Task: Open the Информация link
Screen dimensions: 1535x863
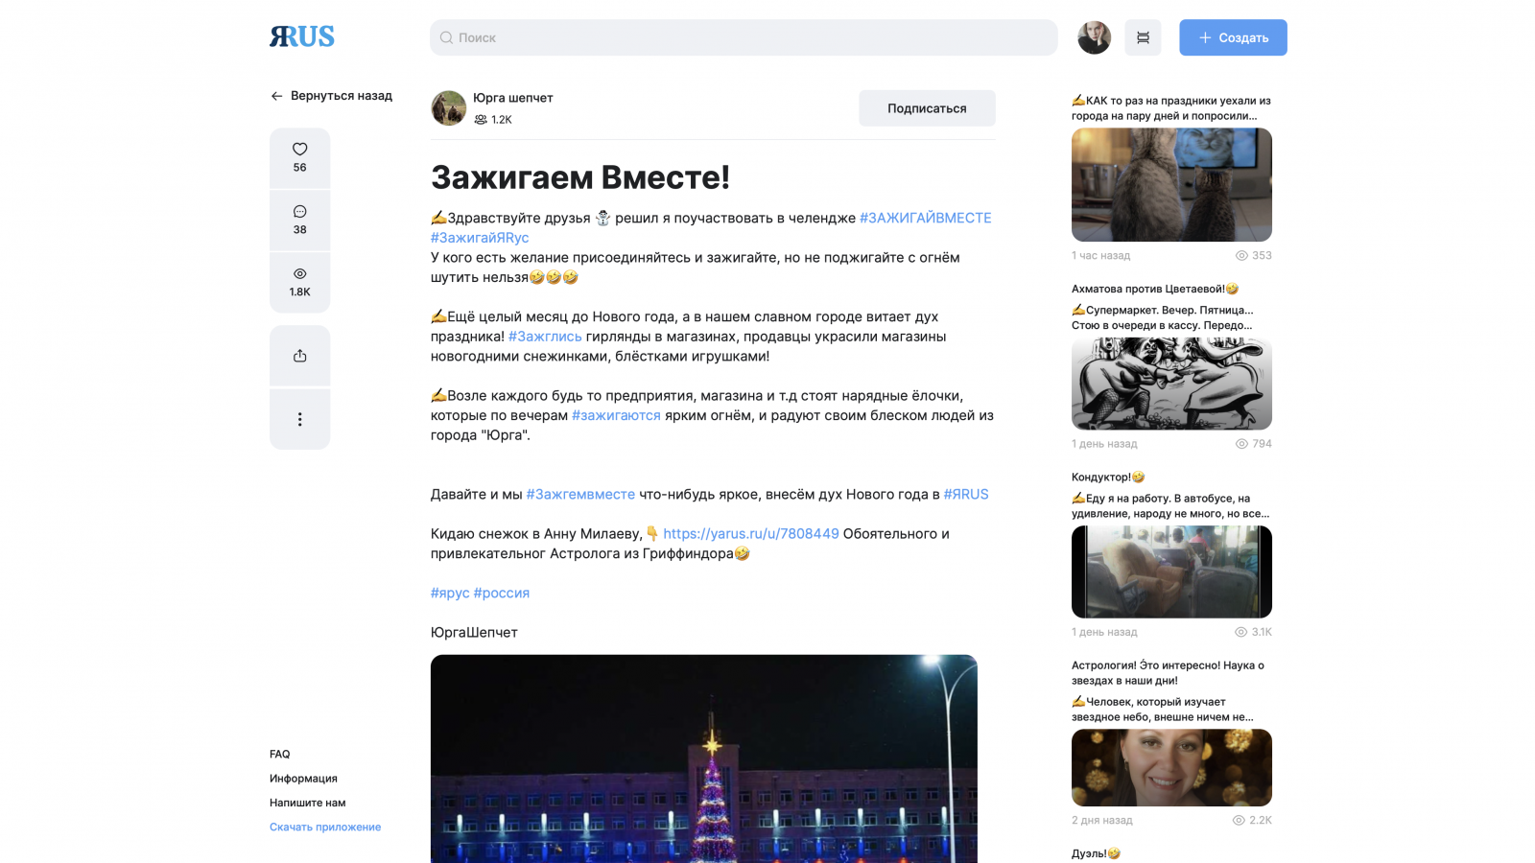Action: (303, 779)
